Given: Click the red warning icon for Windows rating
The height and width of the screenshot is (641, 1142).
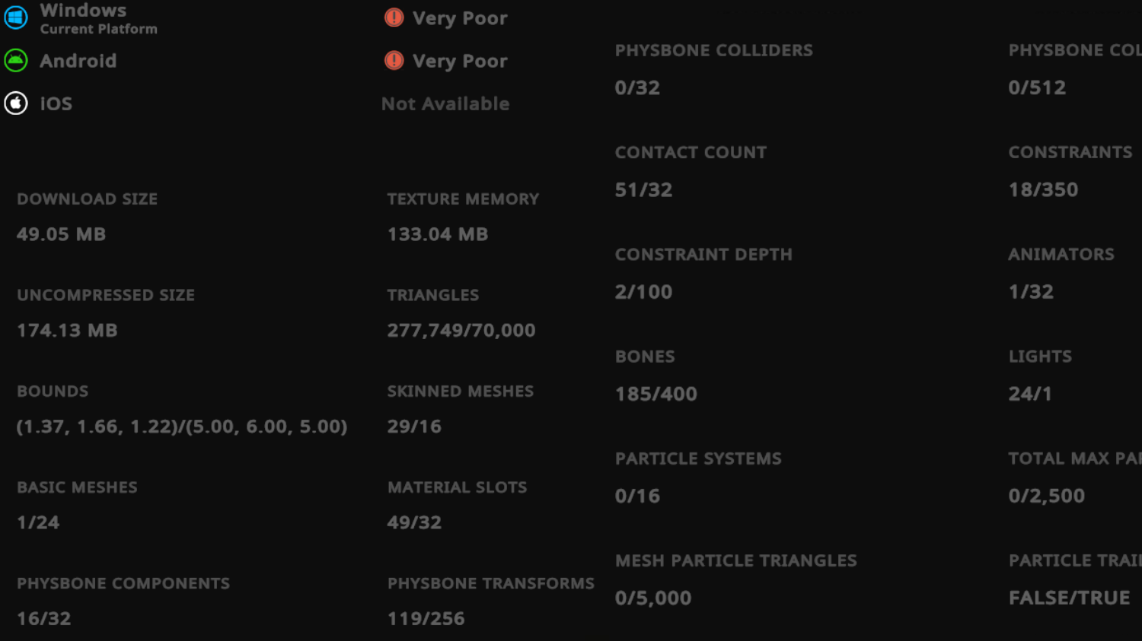Looking at the screenshot, I should (394, 17).
